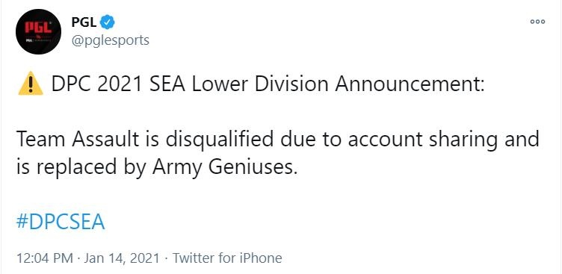Open the @pglesports handle link

tap(110, 40)
